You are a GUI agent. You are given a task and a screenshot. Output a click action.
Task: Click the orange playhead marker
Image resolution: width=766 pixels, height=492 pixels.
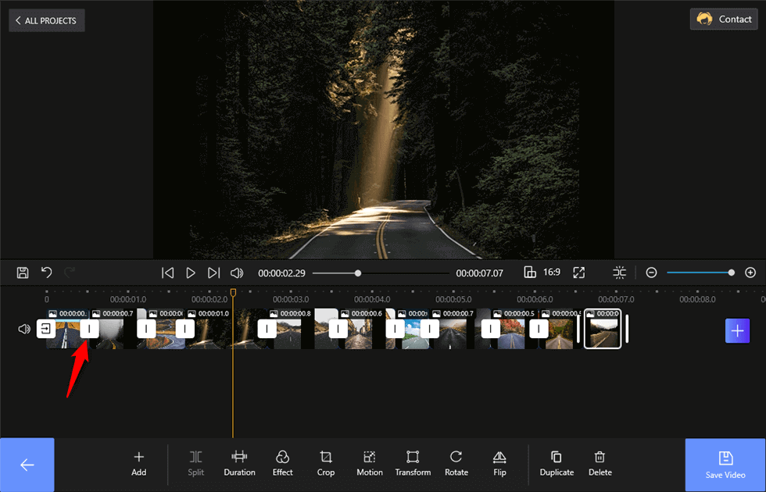tap(233, 292)
